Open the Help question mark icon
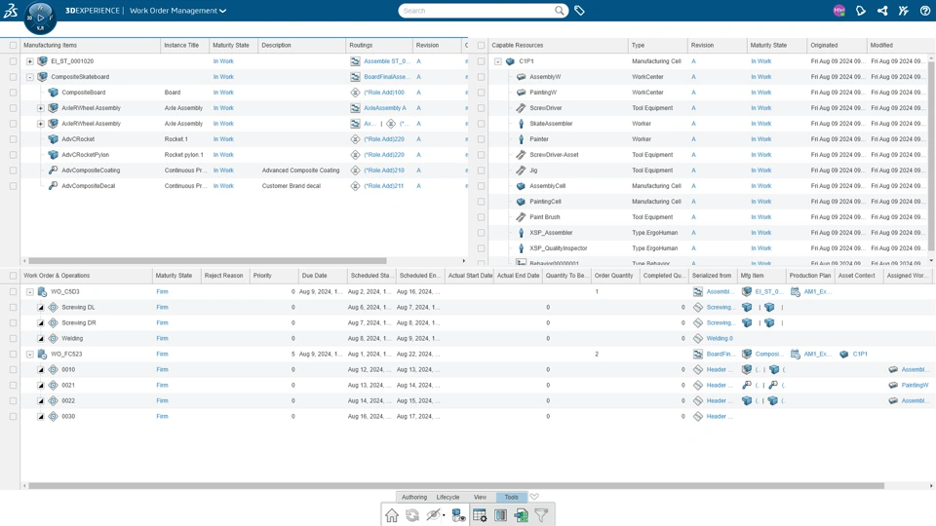Viewport: 936px width, 526px height. (925, 11)
